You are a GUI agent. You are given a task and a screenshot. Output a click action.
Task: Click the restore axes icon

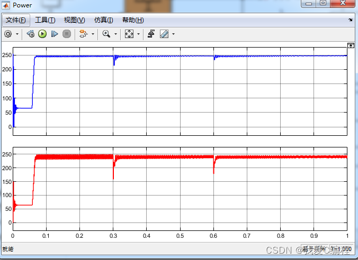pos(151,34)
